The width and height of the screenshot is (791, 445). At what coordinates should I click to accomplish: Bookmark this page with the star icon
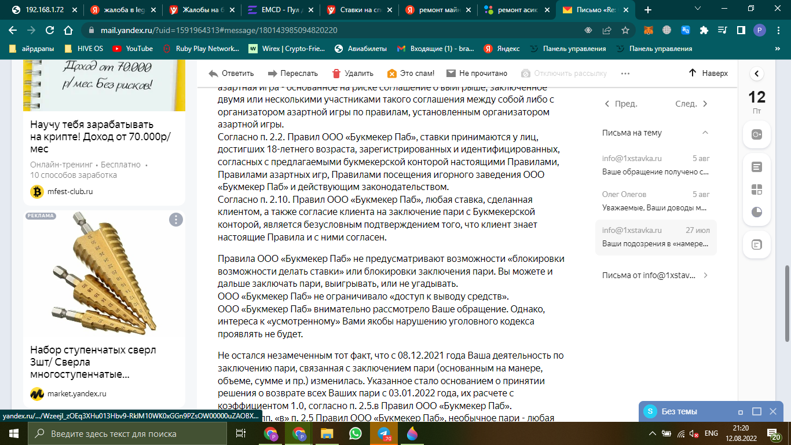point(625,30)
